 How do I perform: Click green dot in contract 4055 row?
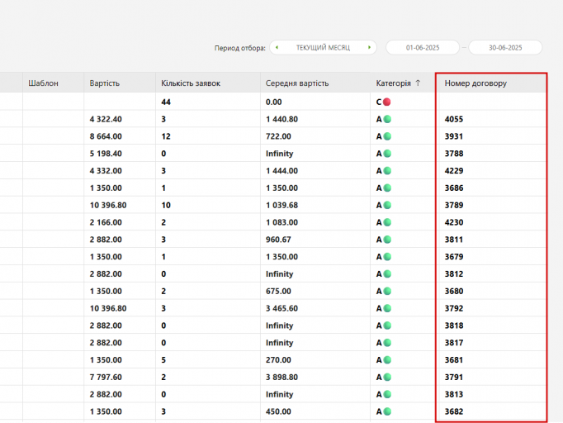[387, 119]
